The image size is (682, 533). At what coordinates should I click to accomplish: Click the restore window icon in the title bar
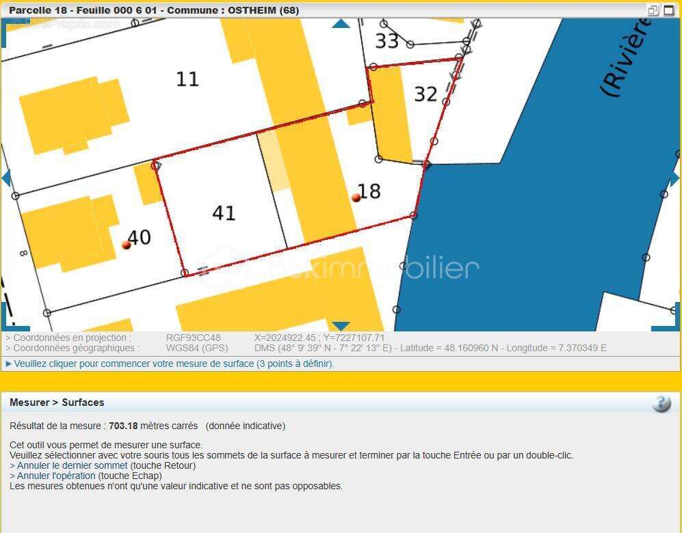(x=653, y=10)
